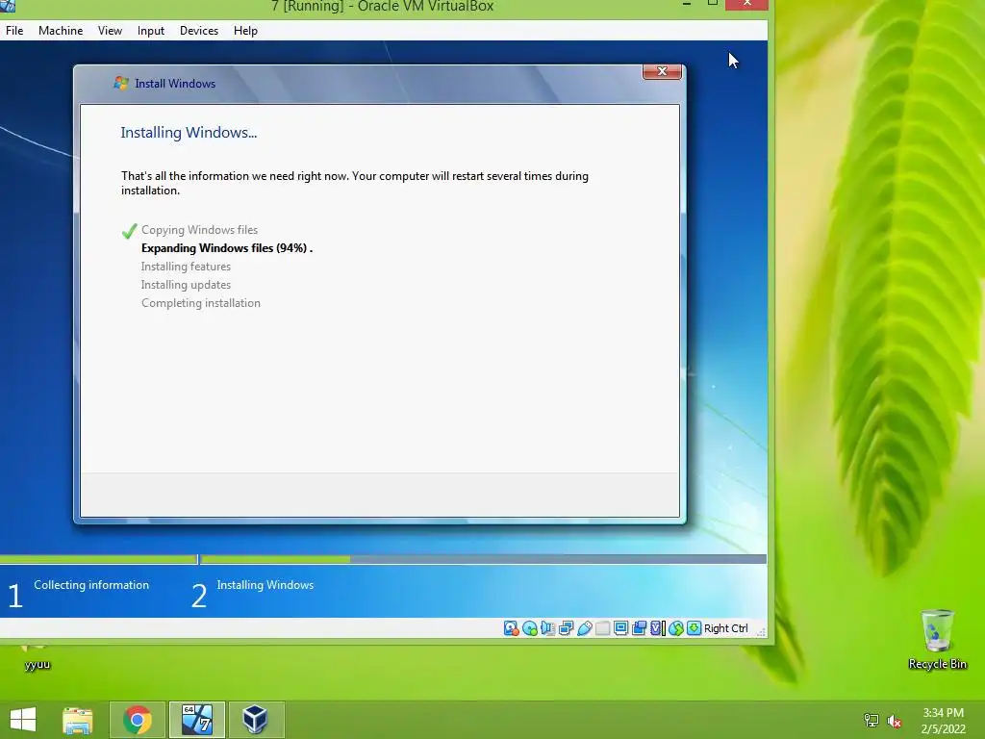Screen dimensions: 985x739
Task: Click the optical disk status icon
Action: (530, 628)
